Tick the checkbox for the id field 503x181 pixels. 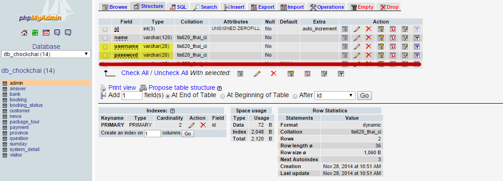(x=105, y=29)
